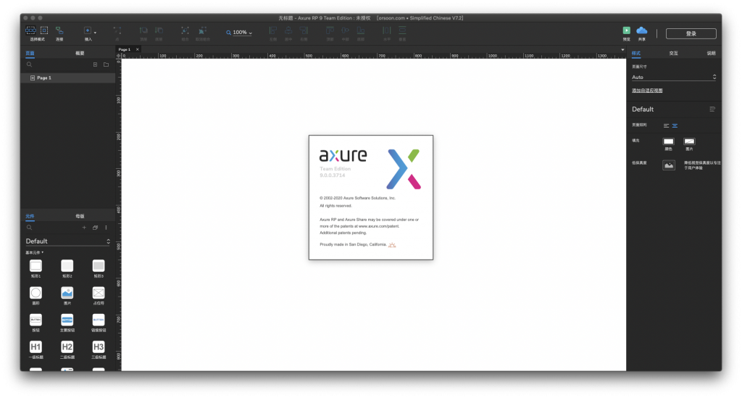Click the green Preview play icon
The width and height of the screenshot is (742, 398).
tap(627, 30)
